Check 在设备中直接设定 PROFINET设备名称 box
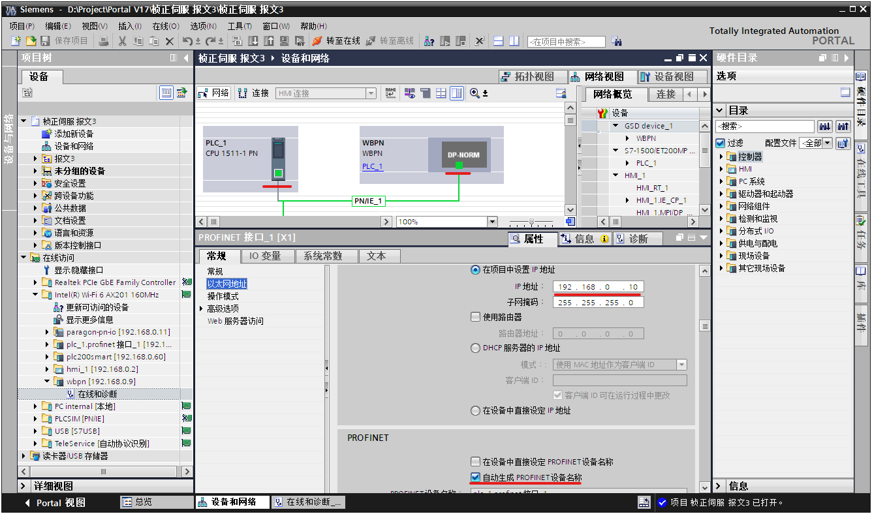 (475, 462)
